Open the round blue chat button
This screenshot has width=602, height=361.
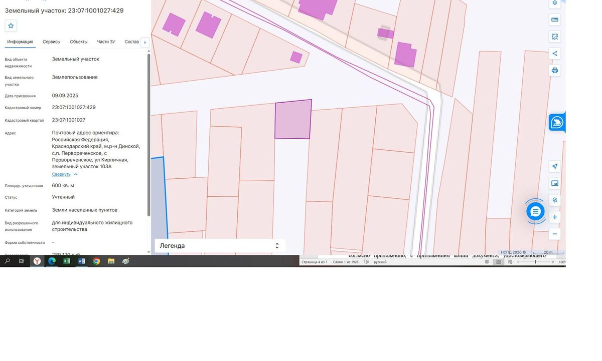(x=535, y=211)
